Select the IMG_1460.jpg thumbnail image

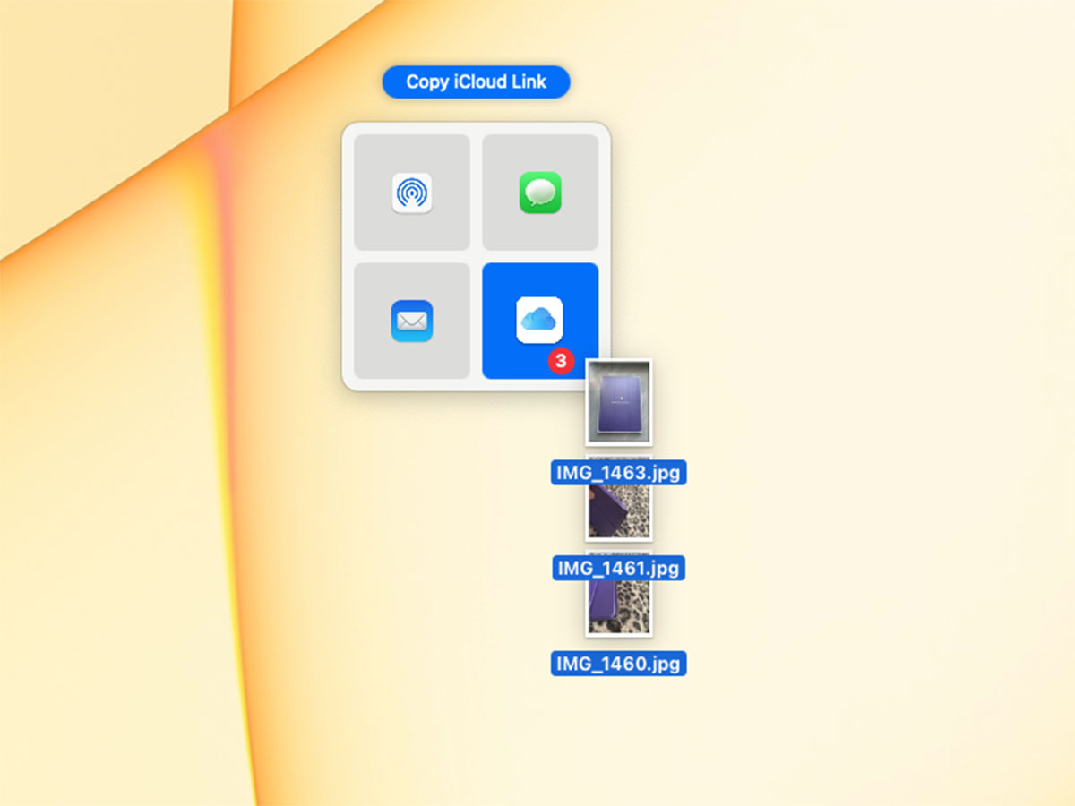point(619,595)
